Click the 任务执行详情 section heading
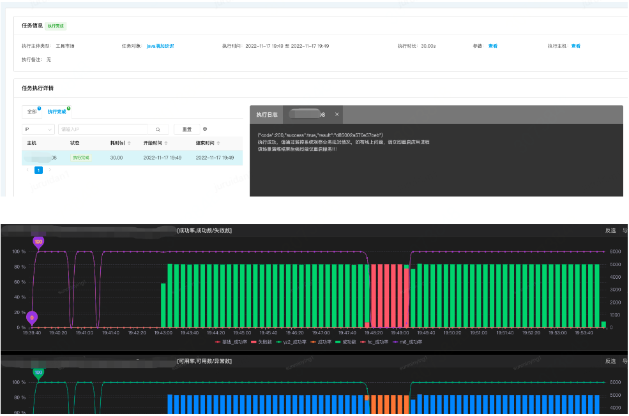629x416 pixels. click(38, 88)
